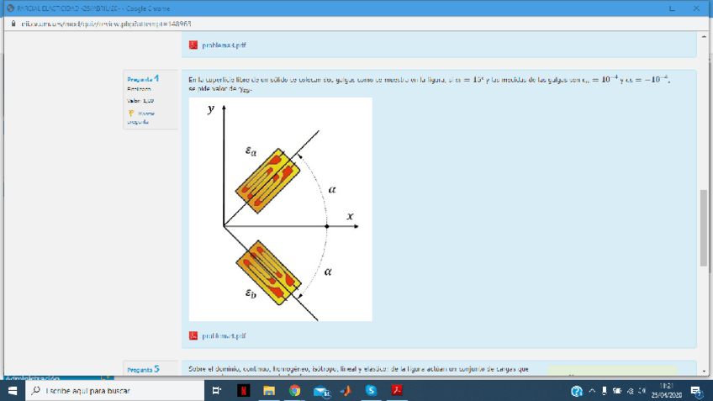Show hidden system tray icons
713x401 pixels.
point(592,391)
